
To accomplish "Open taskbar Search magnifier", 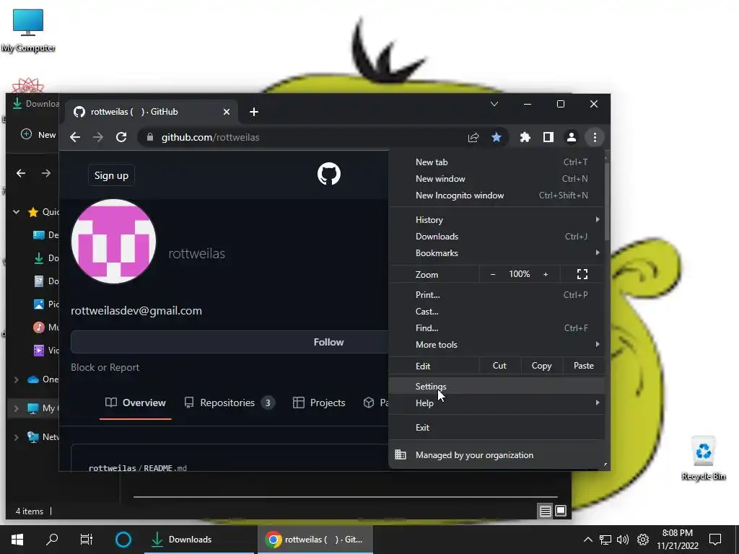I will (52, 540).
